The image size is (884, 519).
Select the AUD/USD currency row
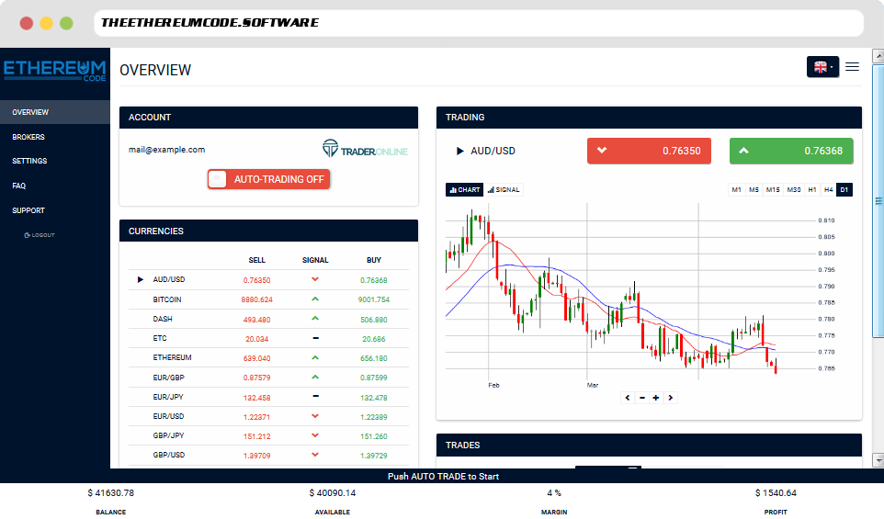(268, 280)
